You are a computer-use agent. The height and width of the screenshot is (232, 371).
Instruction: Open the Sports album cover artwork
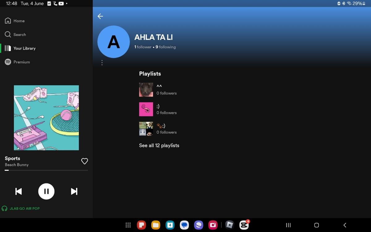click(46, 118)
